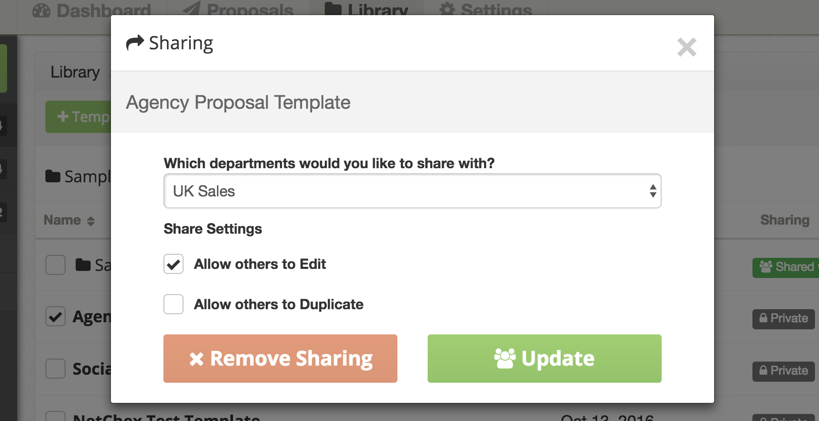Click the Remove Sharing button
819x421 pixels.
click(280, 359)
